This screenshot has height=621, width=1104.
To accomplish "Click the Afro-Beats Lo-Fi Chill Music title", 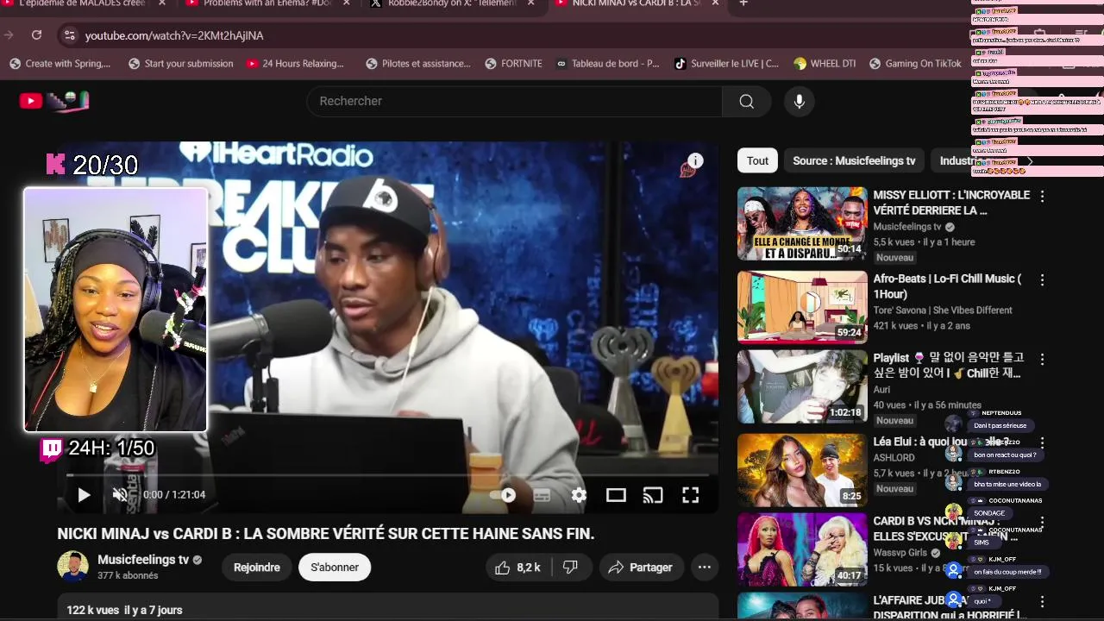I will [947, 286].
